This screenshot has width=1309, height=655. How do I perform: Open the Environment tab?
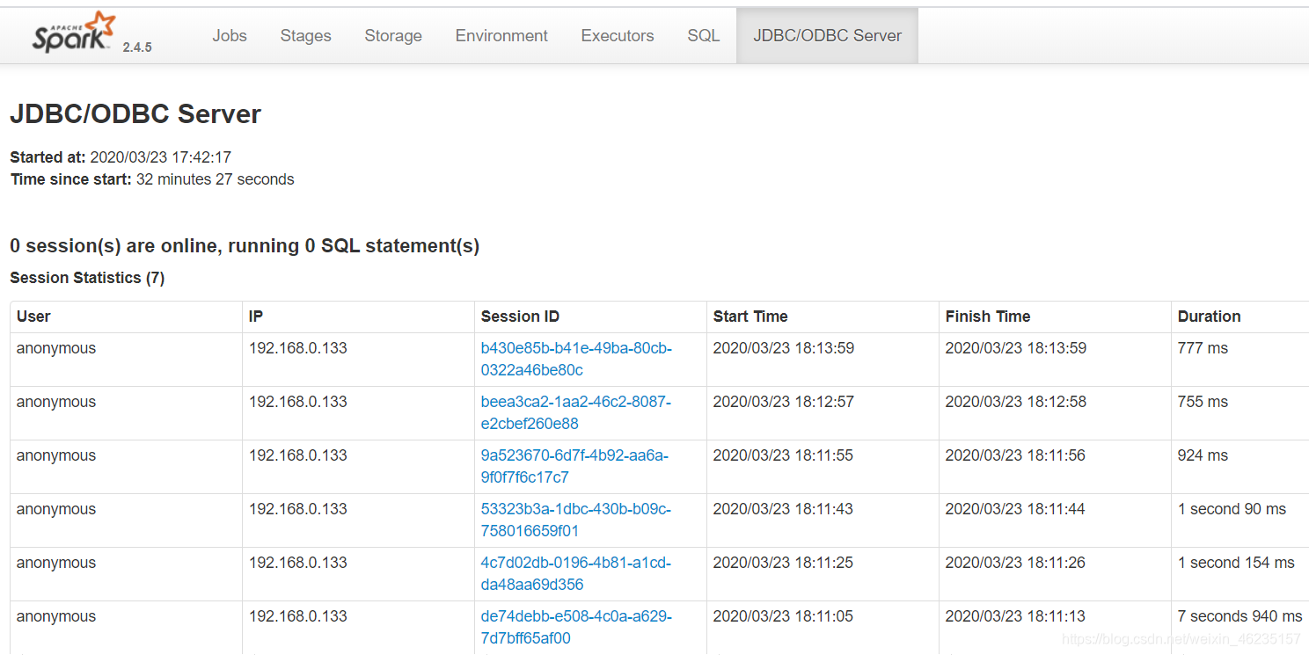click(x=501, y=36)
